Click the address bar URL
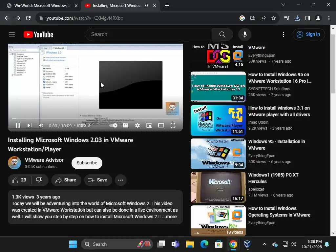336x252 pixels. pos(85,18)
